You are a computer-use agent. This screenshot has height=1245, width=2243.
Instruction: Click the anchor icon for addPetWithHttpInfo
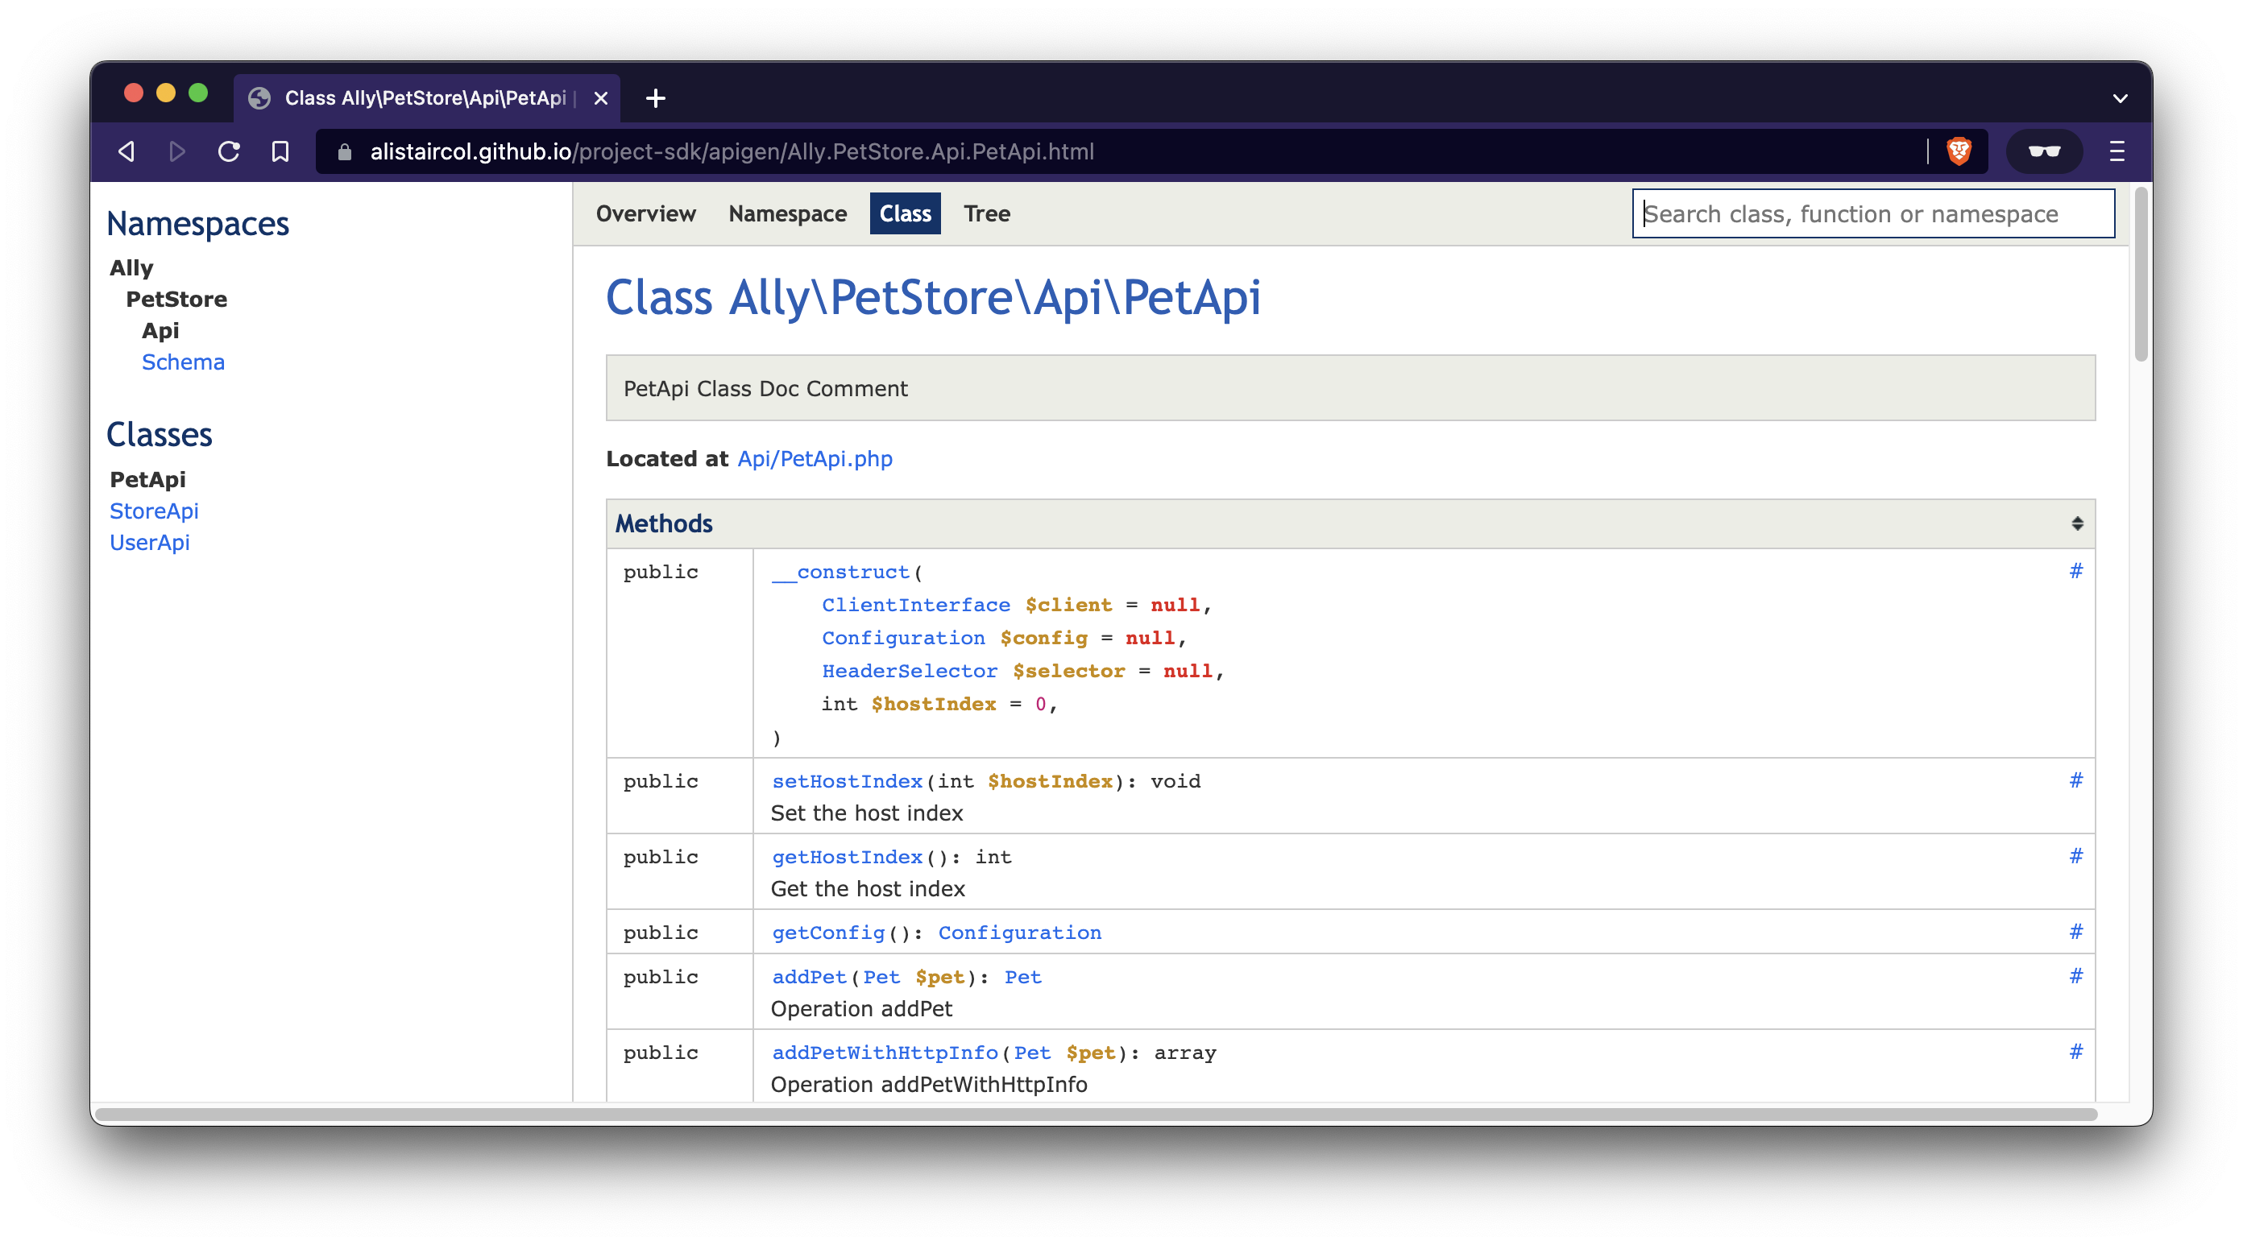pos(2077,1052)
